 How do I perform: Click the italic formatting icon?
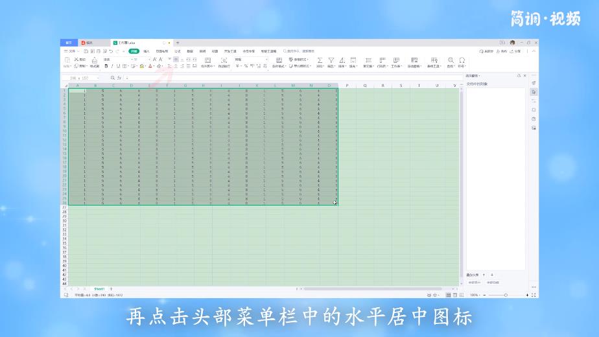tap(112, 65)
